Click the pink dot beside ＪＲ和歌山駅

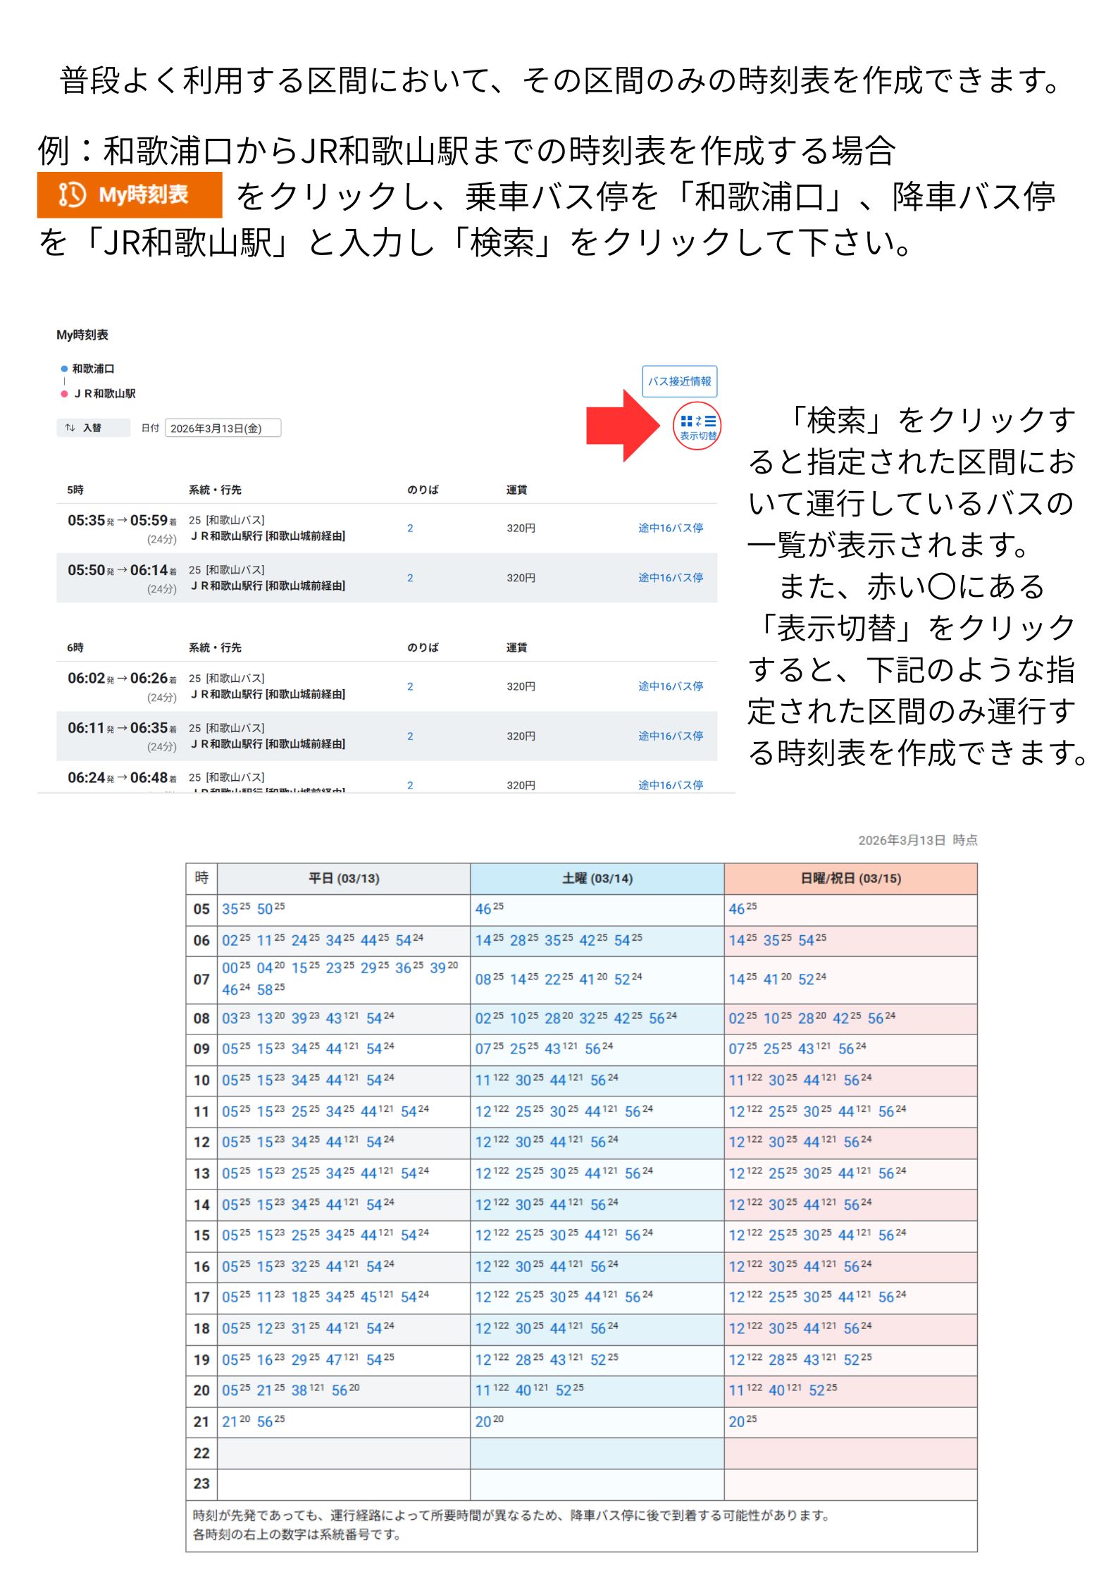click(64, 394)
